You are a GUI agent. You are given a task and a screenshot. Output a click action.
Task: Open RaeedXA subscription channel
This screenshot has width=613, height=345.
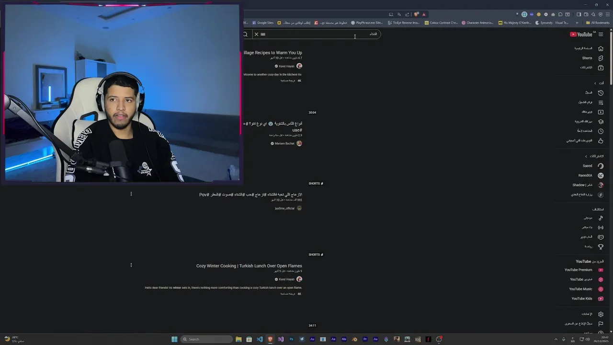tap(591, 175)
